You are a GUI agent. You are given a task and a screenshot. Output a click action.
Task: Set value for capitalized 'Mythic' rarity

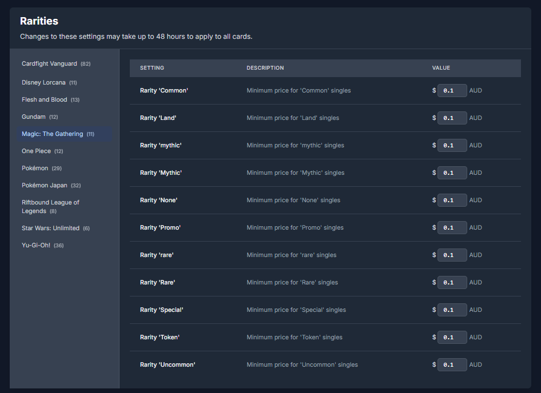pos(452,173)
